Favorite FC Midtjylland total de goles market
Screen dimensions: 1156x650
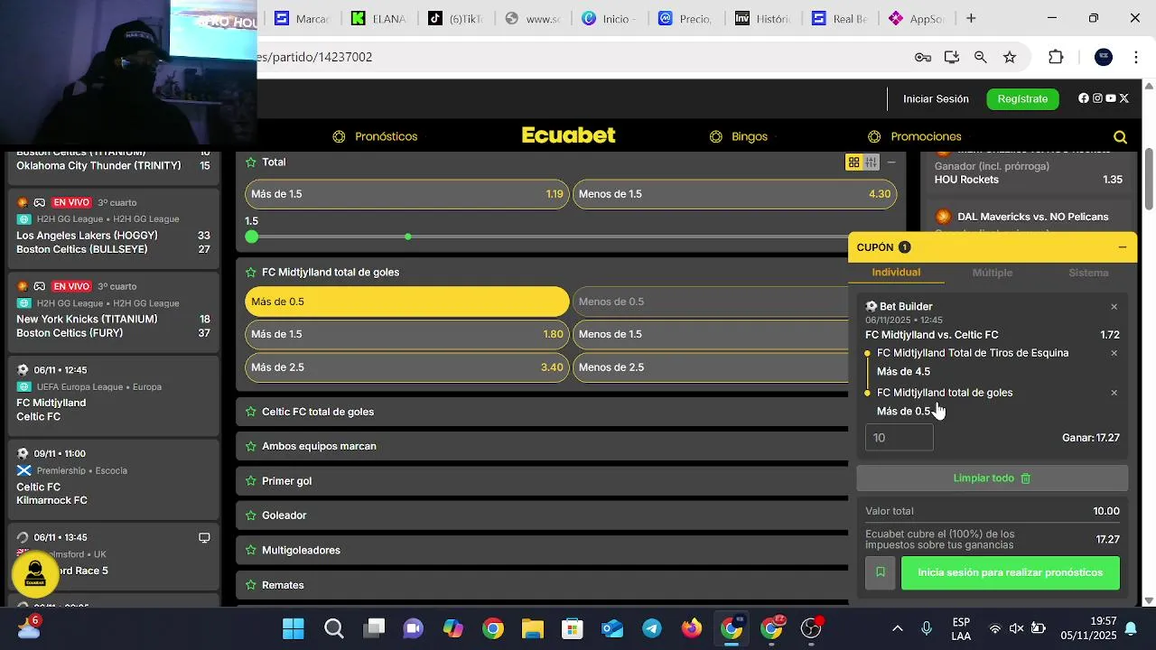(x=251, y=273)
